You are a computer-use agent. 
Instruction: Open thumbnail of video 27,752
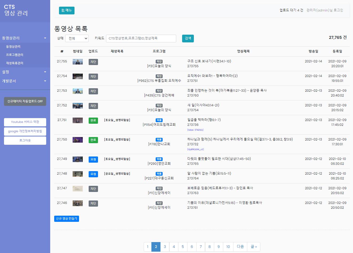78,106
